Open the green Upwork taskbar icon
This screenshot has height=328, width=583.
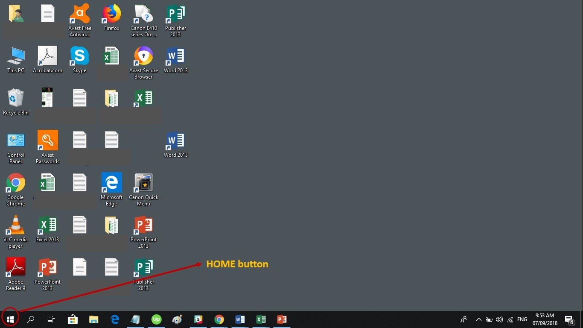pyautogui.click(x=156, y=319)
